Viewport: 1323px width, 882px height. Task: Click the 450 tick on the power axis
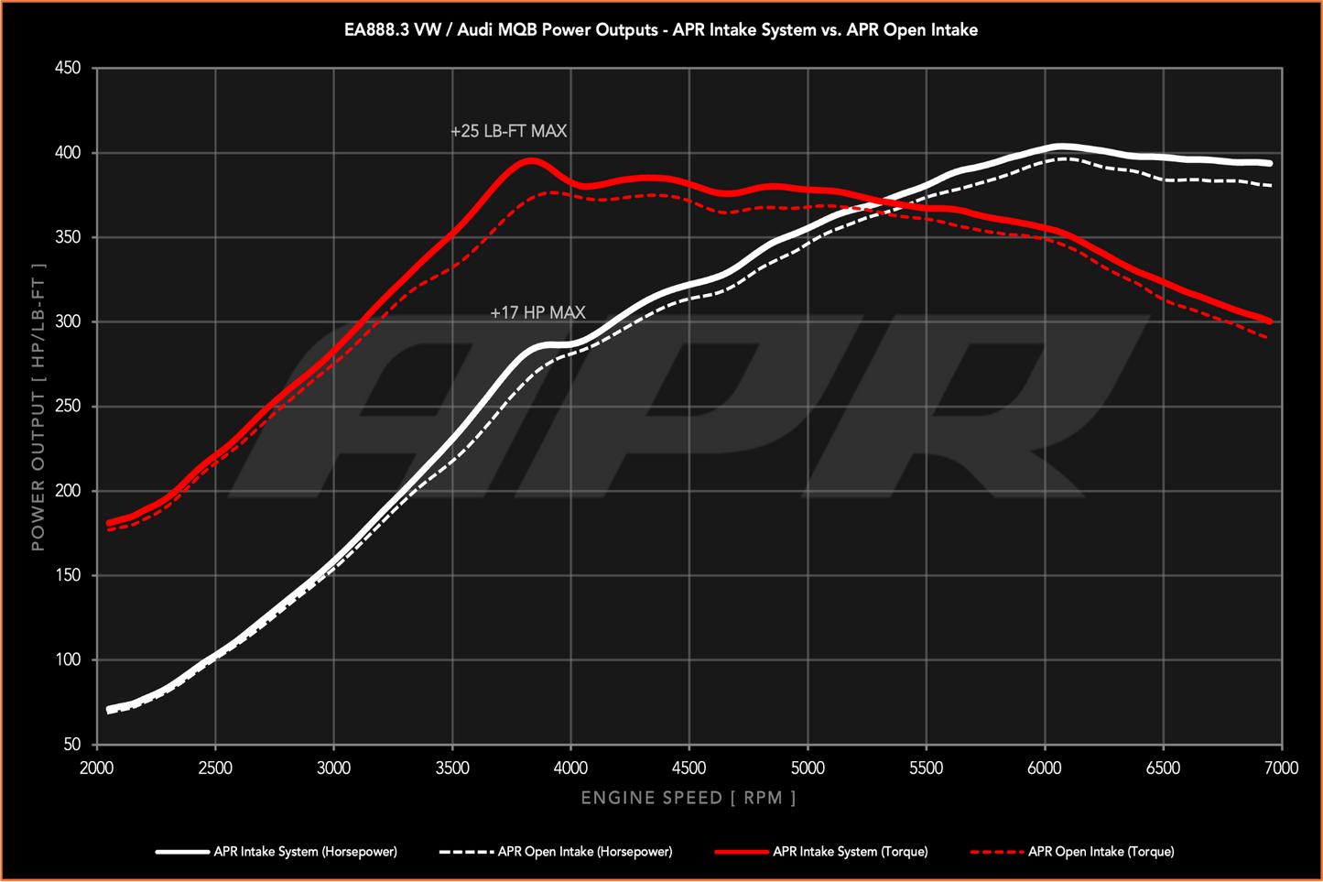click(68, 68)
